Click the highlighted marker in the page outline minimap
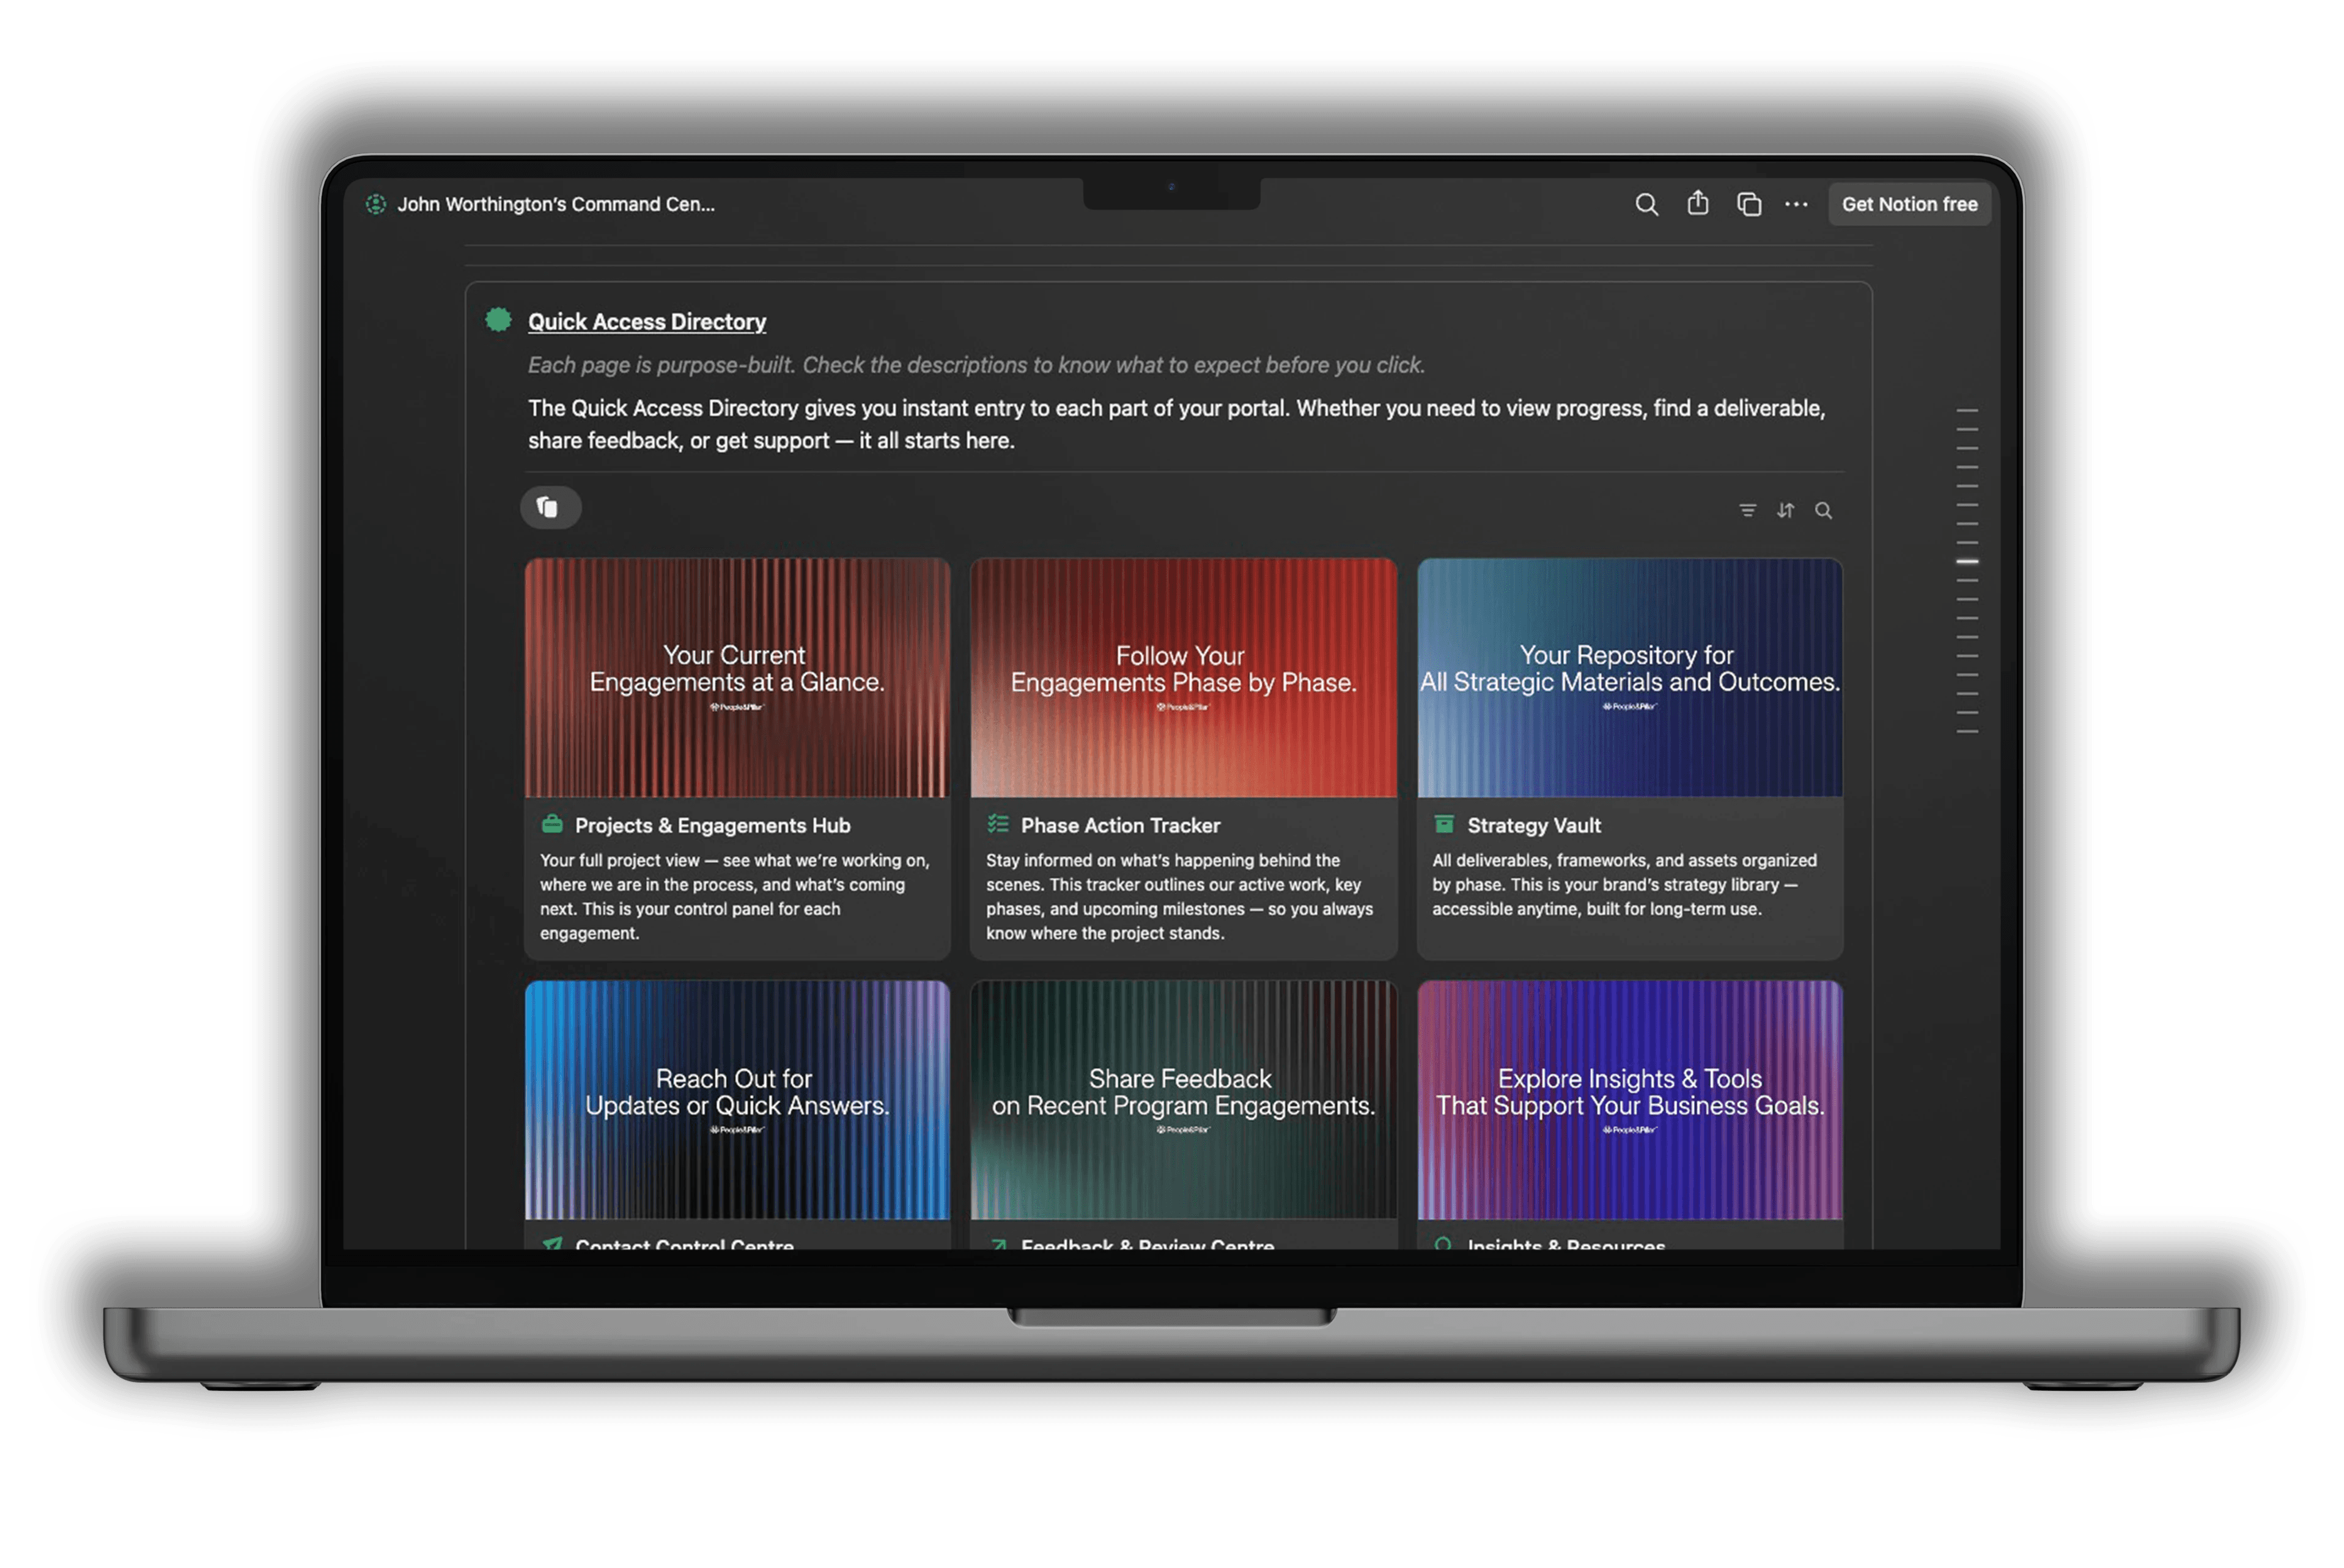Screen dimensions: 2344x1568 click(x=1967, y=562)
